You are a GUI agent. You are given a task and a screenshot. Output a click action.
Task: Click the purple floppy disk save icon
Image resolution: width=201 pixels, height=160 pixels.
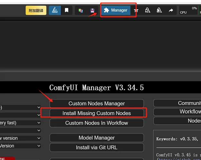tap(92, 11)
